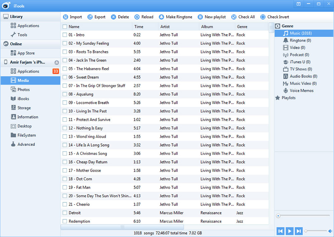Viewport: 334px width, 237px height.
Task: Click the Reload toolbar icon
Action: tap(137, 17)
